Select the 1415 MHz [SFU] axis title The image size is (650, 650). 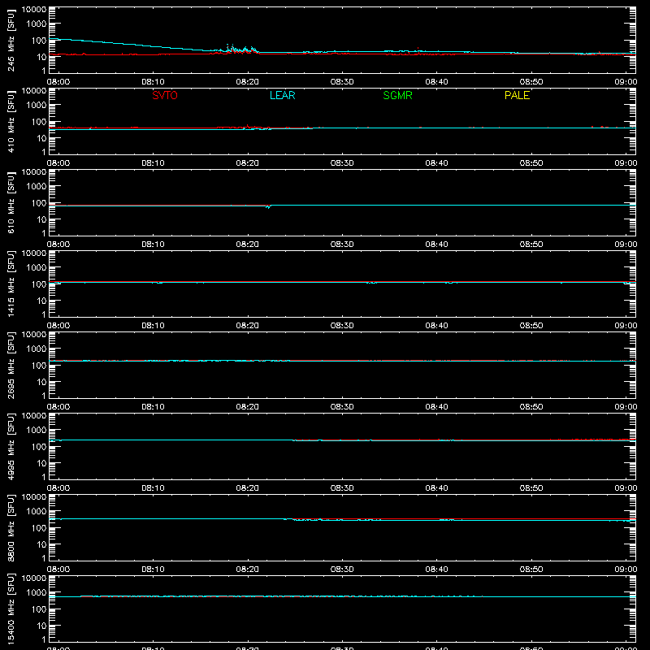[11, 284]
